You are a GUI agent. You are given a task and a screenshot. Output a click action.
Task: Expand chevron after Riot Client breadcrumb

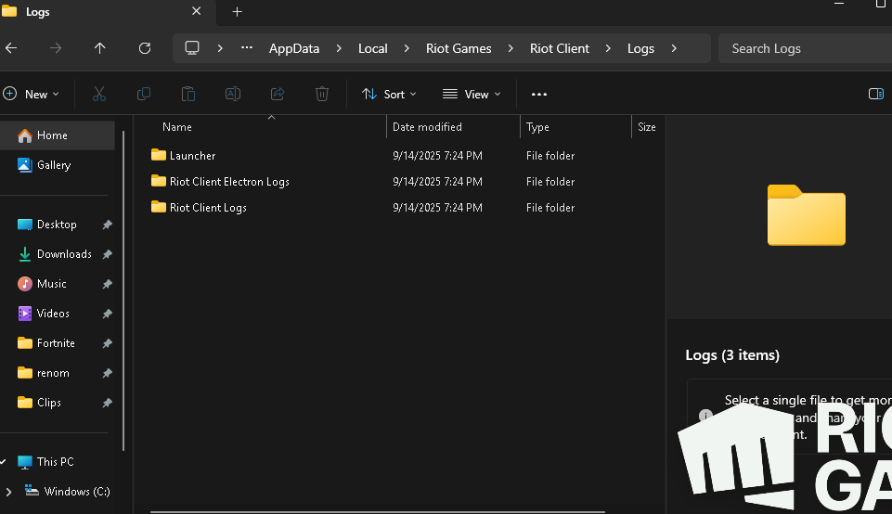coord(608,48)
